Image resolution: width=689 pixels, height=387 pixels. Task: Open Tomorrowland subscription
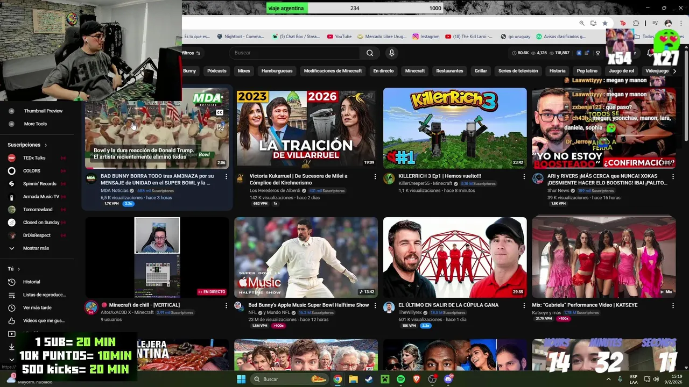point(37,209)
